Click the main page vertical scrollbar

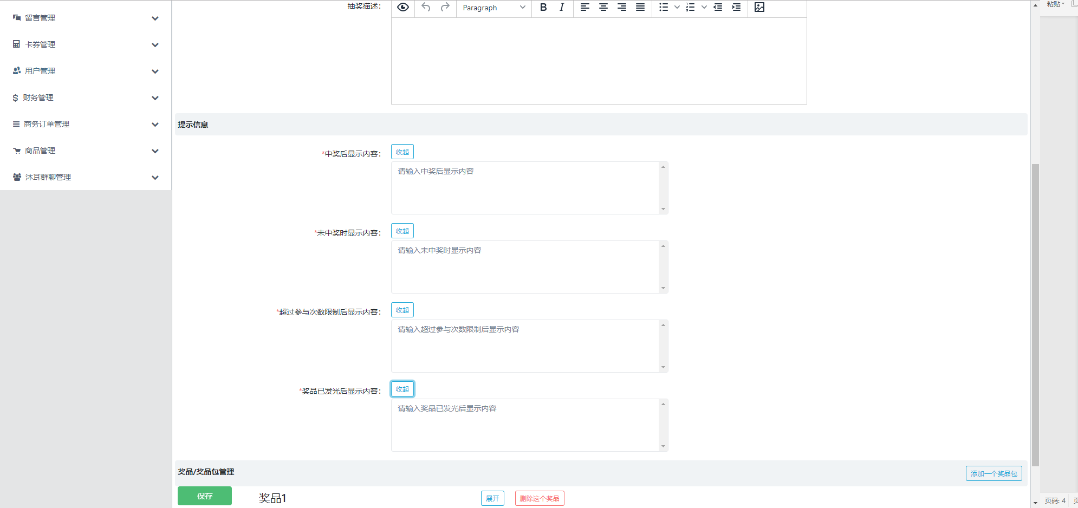coord(1035,314)
